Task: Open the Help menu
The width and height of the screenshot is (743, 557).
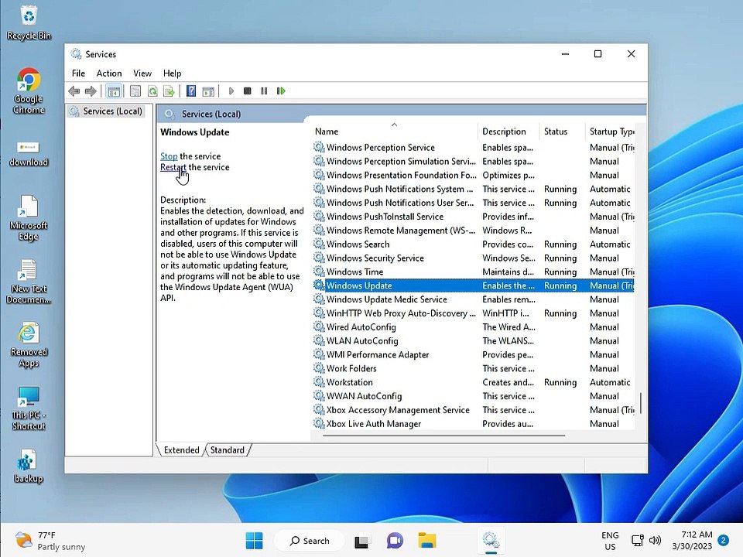Action: (x=172, y=73)
